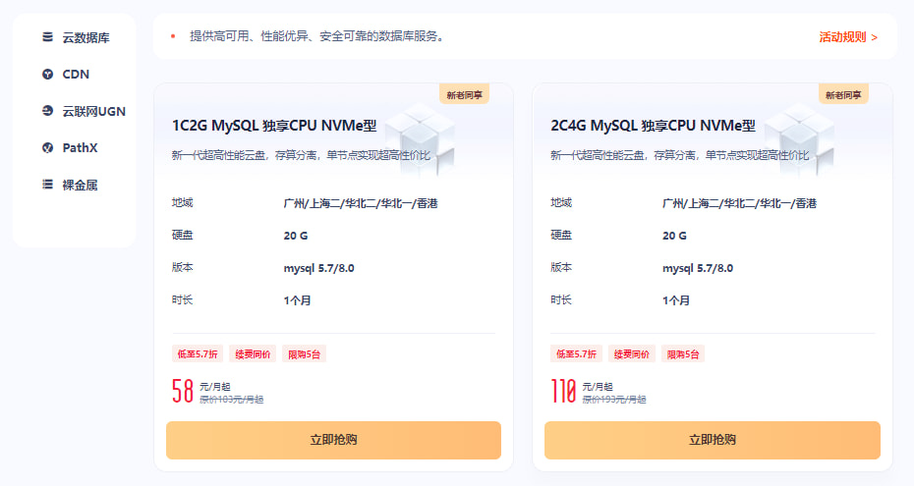Click the 云数据库 database icon in sidebar

tap(47, 37)
